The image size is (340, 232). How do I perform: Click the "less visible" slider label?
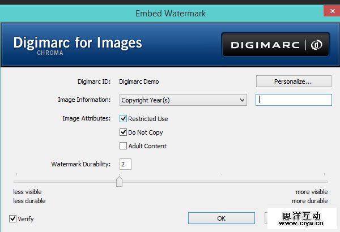[27, 192]
